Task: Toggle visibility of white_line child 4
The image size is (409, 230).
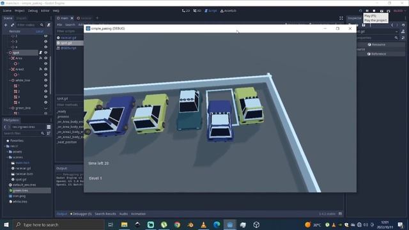Action: tap(45, 102)
